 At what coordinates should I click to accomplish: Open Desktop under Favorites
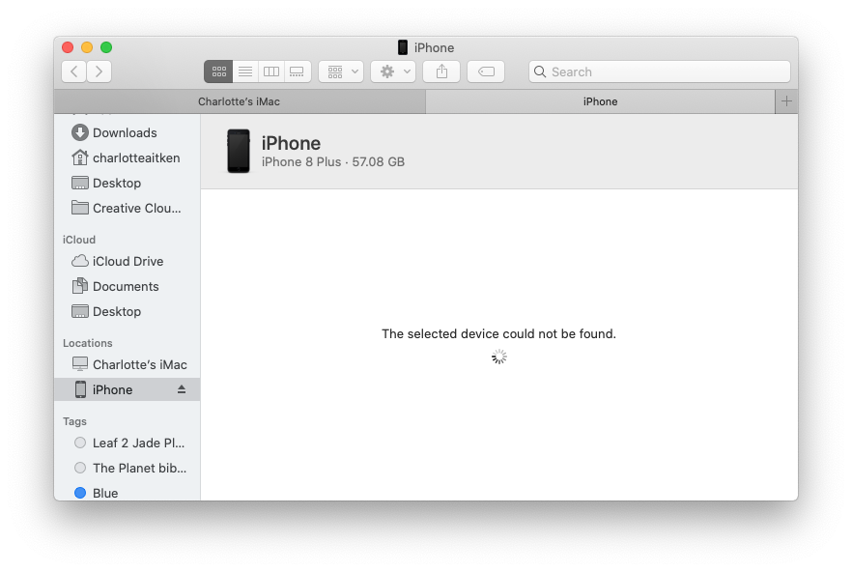pyautogui.click(x=128, y=183)
